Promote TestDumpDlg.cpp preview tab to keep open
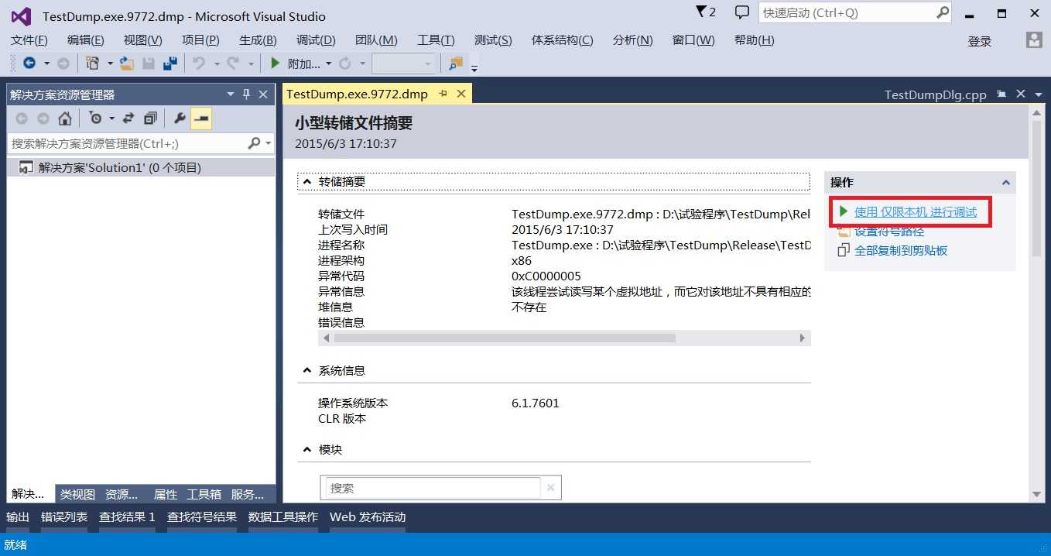This screenshot has height=556, width=1051. 1001,94
